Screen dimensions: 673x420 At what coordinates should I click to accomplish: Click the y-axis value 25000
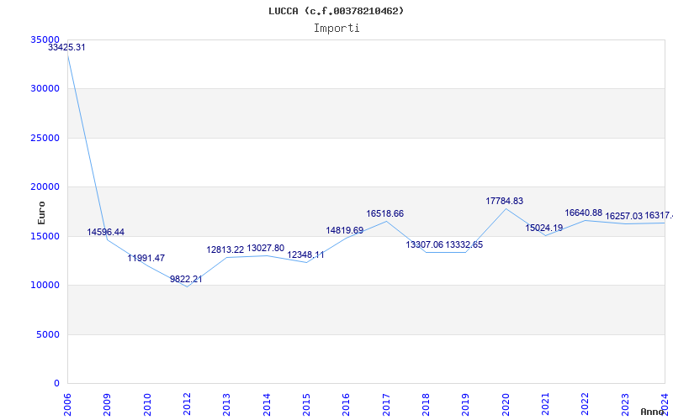(45, 138)
